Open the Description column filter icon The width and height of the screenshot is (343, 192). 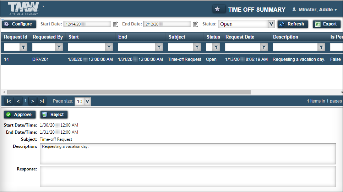pyautogui.click(x=321, y=47)
